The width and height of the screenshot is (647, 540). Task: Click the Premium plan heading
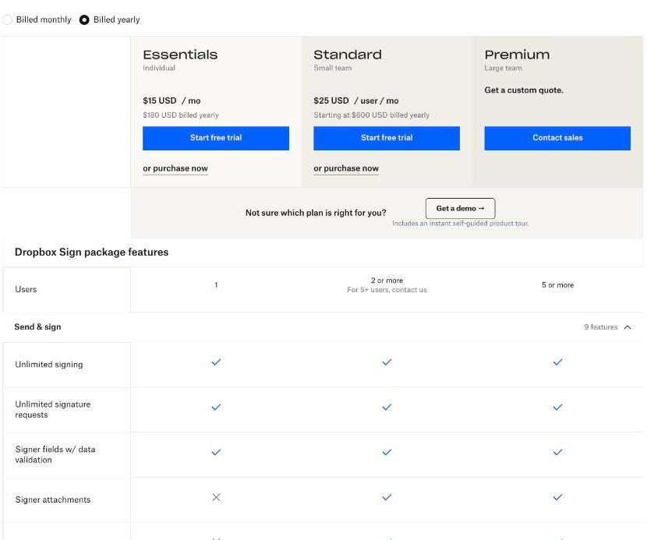[517, 55]
